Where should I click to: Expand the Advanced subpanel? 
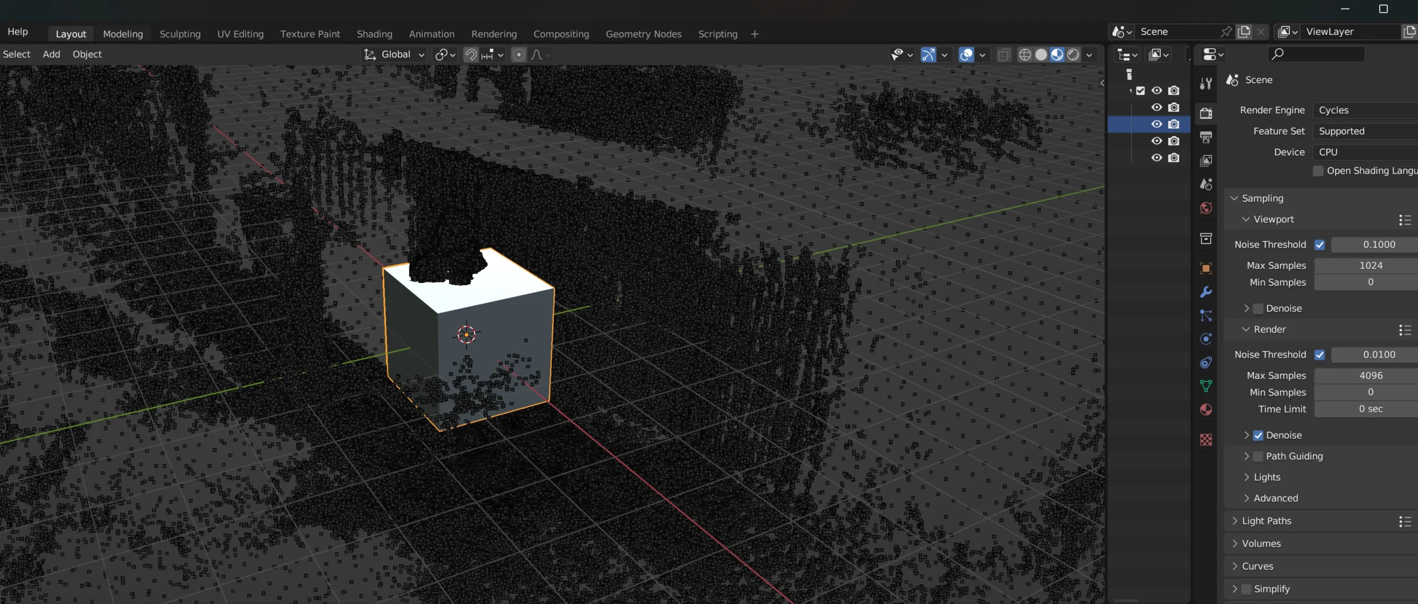click(1276, 498)
